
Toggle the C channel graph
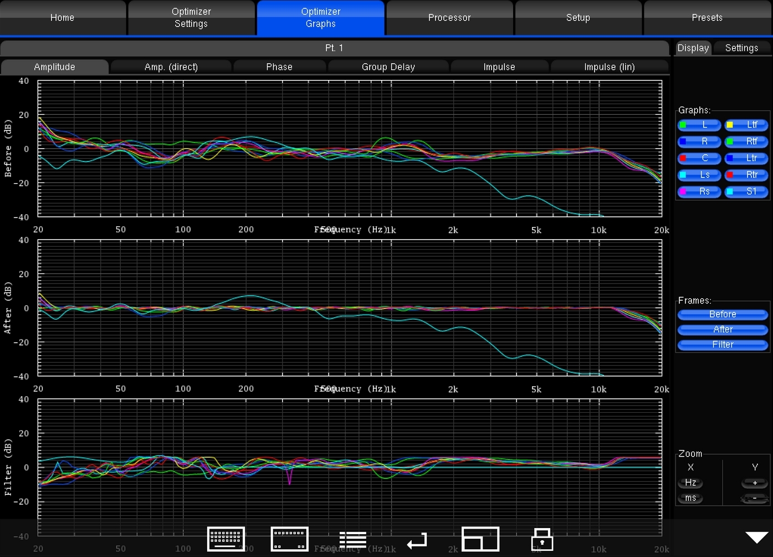(x=699, y=158)
